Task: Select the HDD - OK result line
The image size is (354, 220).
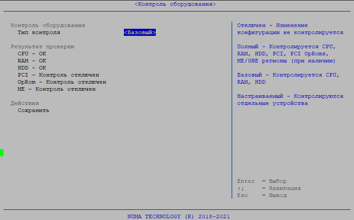Action: [32, 68]
